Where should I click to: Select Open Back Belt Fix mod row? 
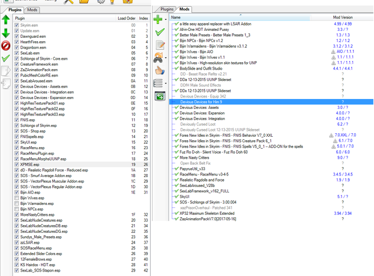point(271,163)
